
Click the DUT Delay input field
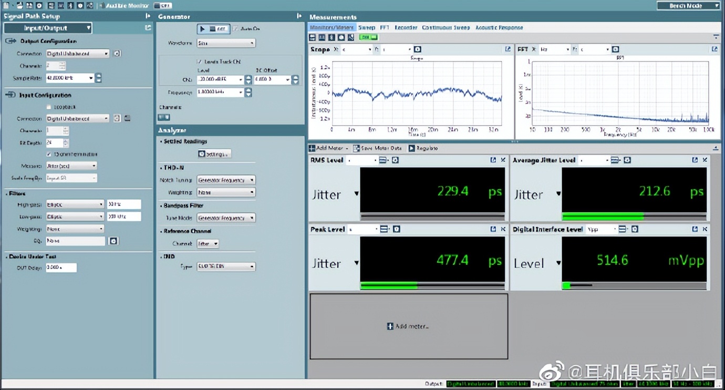tap(61, 268)
